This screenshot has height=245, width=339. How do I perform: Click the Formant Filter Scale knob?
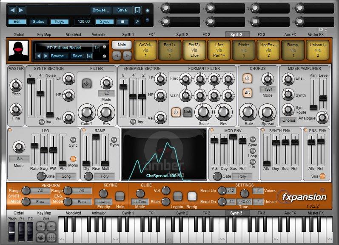pyautogui.click(x=203, y=112)
